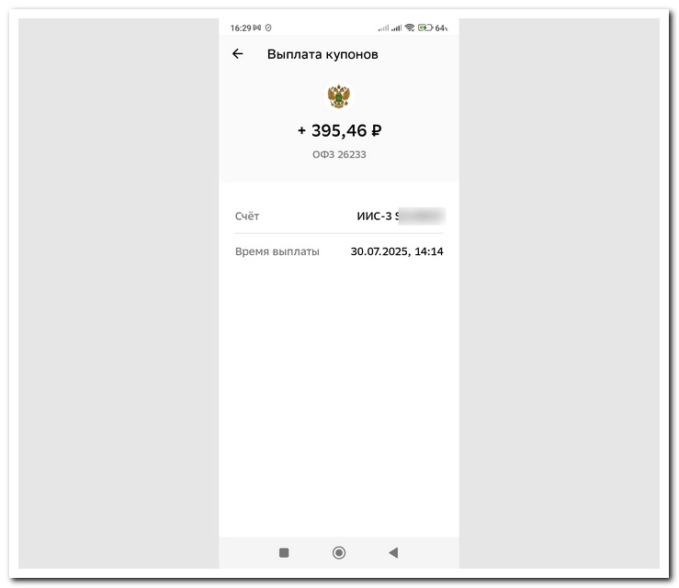
Task: Tap the blurred account number area
Action: pos(422,216)
